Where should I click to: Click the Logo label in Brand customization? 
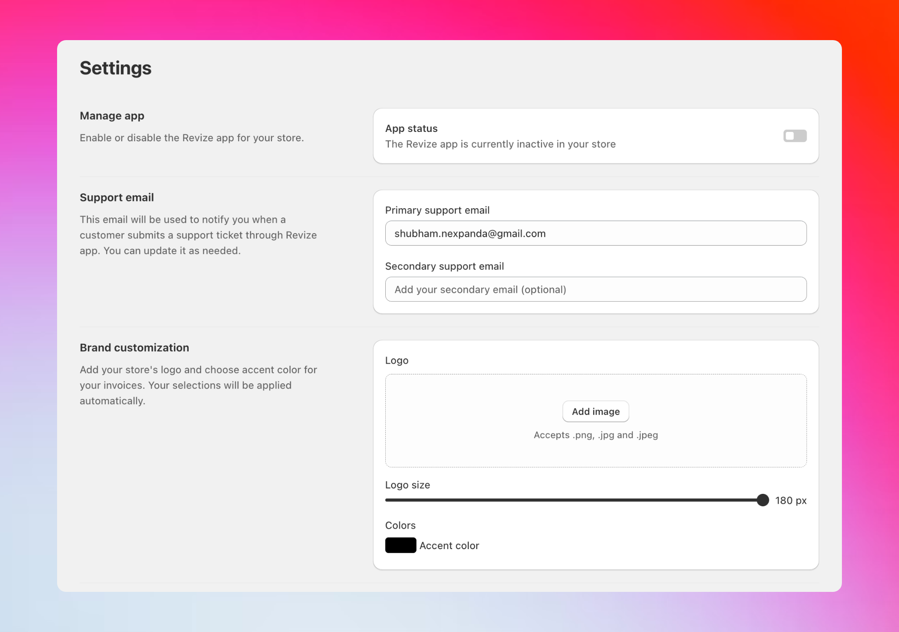tap(396, 360)
